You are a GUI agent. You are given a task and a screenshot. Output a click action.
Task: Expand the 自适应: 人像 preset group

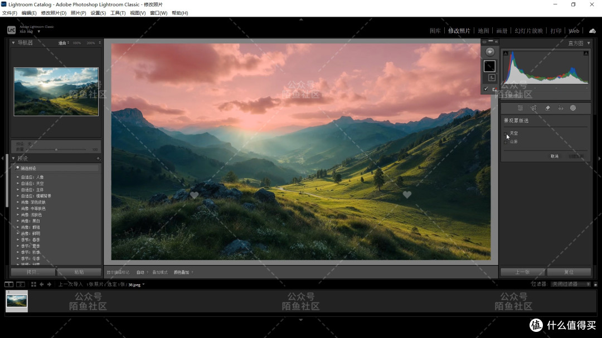(18, 177)
